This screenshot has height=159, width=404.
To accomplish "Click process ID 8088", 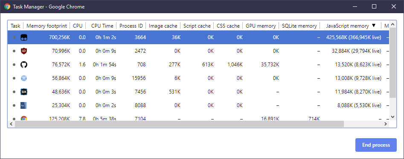I will coord(140,105).
